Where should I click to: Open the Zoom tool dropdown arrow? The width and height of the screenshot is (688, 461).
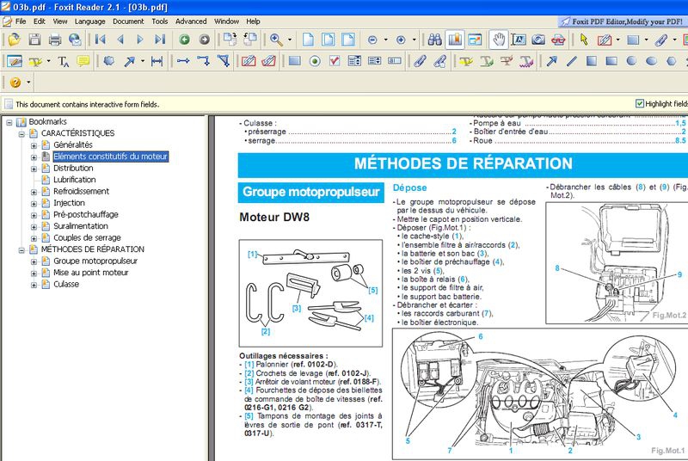[x=290, y=40]
